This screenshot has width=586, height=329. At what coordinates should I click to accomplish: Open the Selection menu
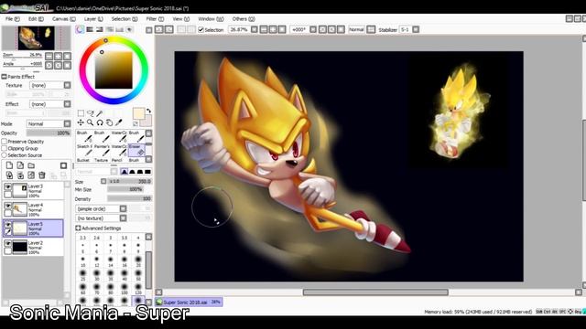pos(125,19)
